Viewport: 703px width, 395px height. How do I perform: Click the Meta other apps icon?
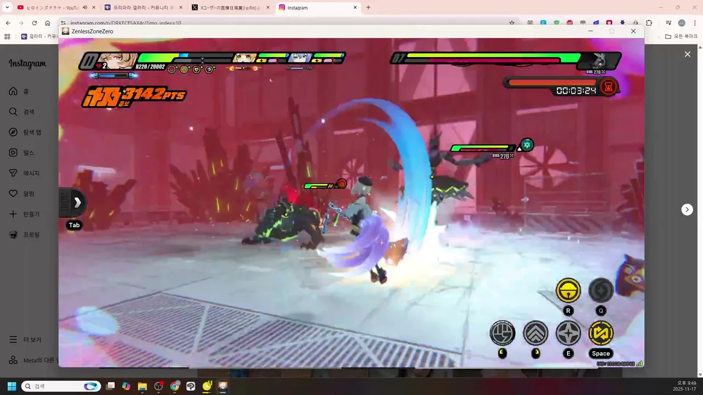pyautogui.click(x=13, y=360)
